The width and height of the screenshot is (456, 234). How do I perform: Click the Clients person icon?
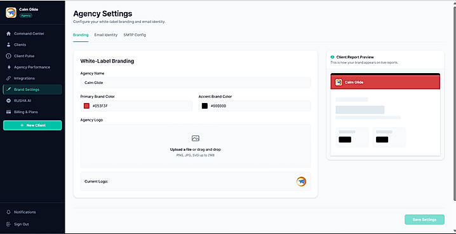[x=8, y=45]
